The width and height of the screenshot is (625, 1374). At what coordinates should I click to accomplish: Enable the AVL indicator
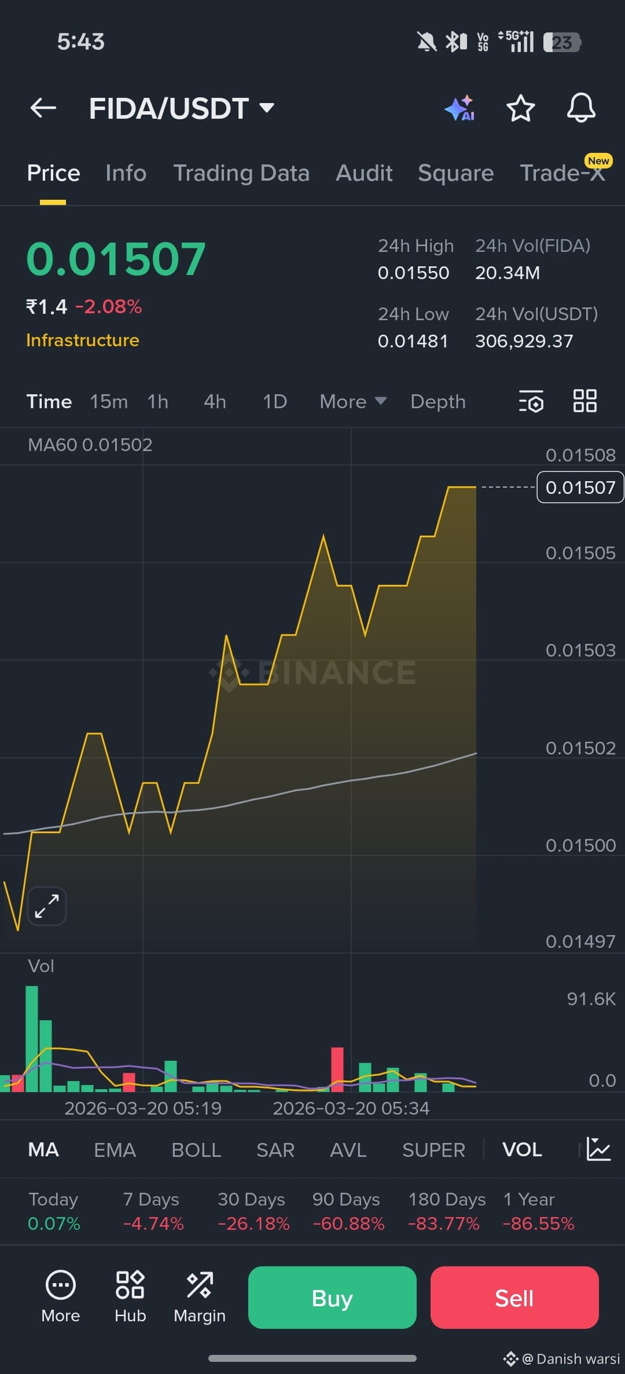pos(348,1149)
